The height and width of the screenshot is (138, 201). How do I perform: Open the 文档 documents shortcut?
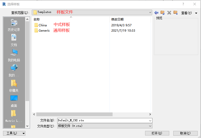(x=14, y=40)
